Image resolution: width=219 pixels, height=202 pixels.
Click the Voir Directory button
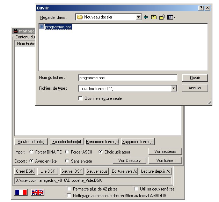click(129, 160)
